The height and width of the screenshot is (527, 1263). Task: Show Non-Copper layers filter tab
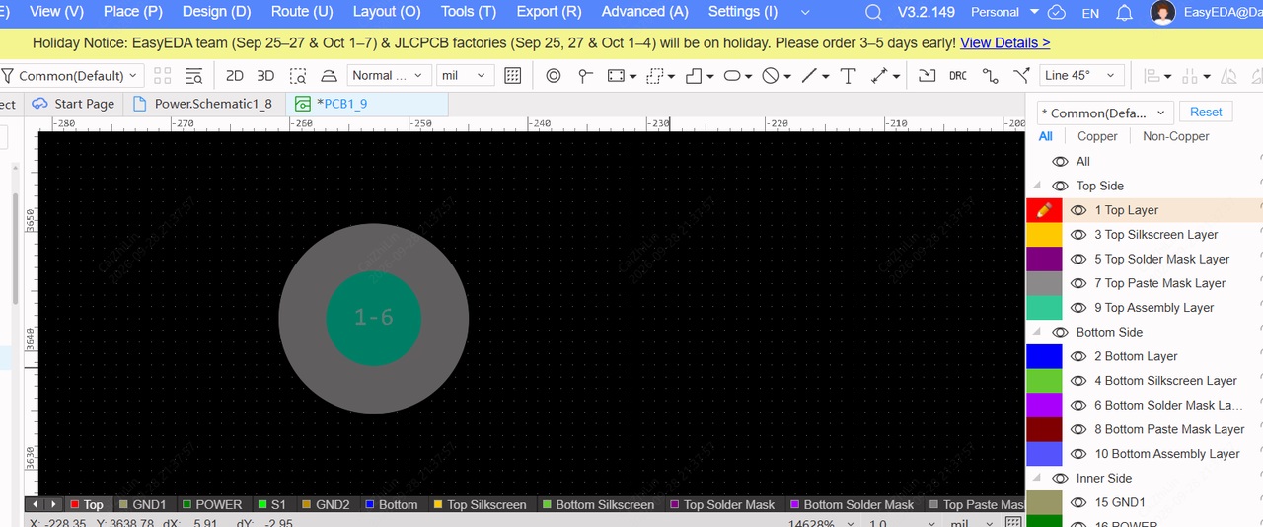pos(1176,137)
